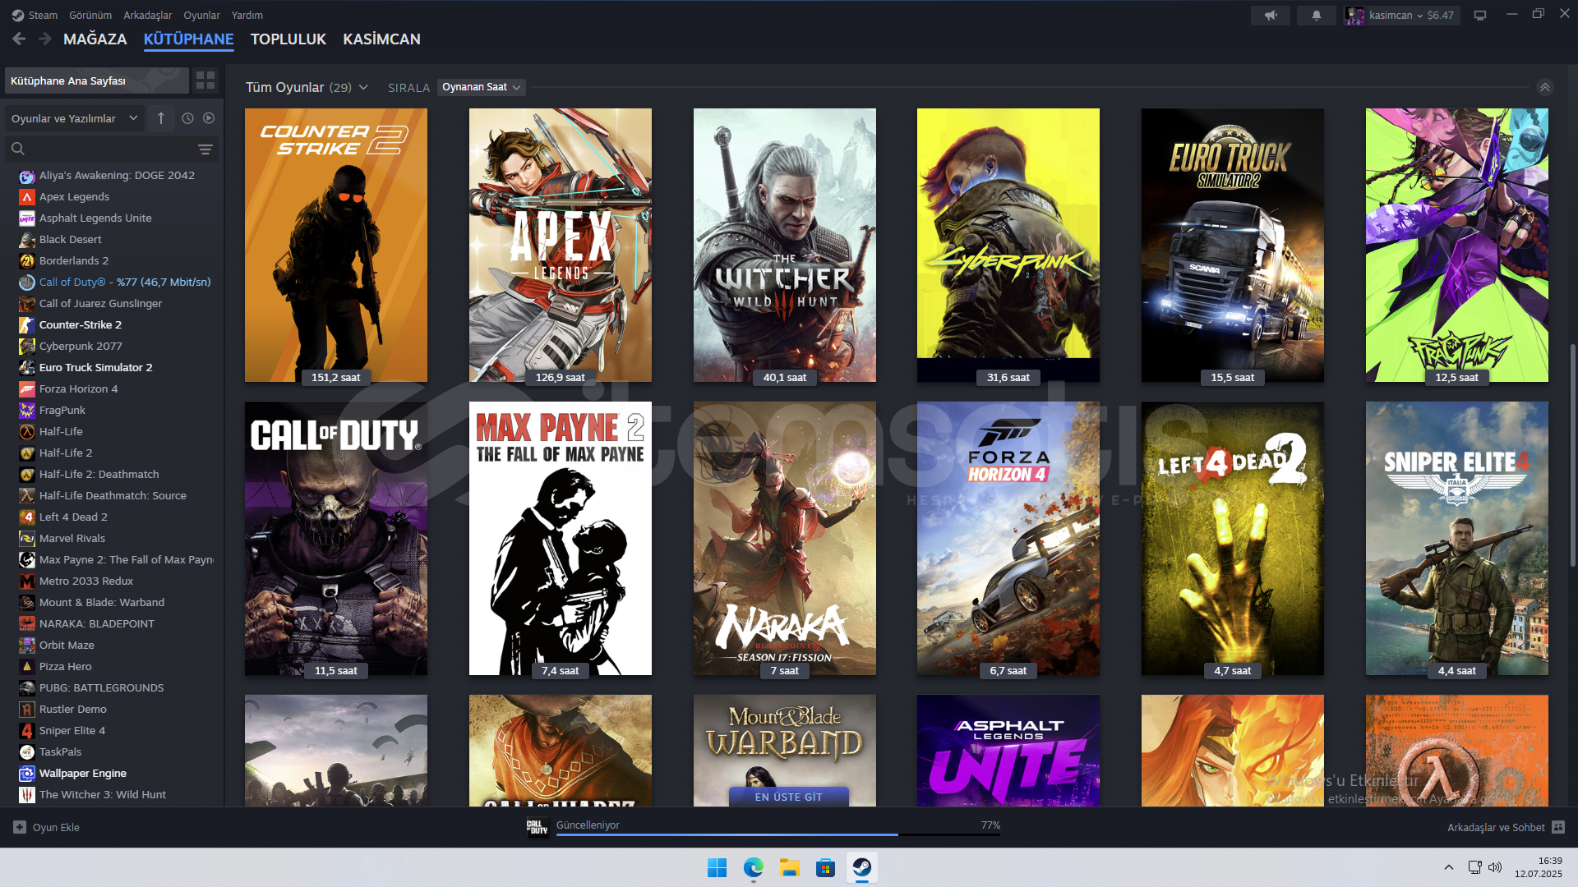Go back with the left arrow

click(x=19, y=39)
